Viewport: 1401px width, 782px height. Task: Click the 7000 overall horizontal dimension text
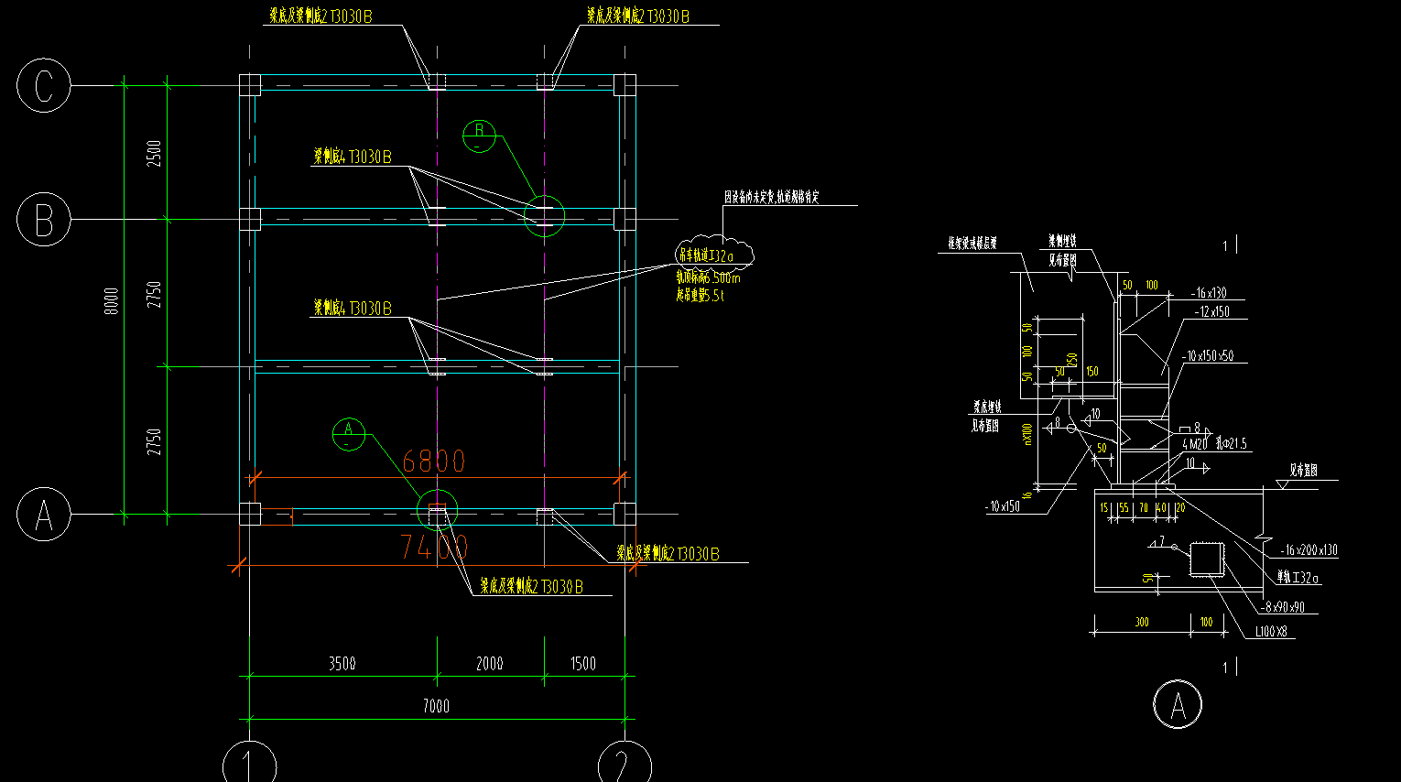click(x=436, y=706)
